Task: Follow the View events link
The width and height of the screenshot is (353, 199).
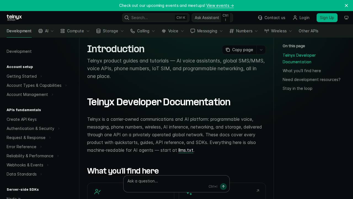Action: pyautogui.click(x=220, y=6)
